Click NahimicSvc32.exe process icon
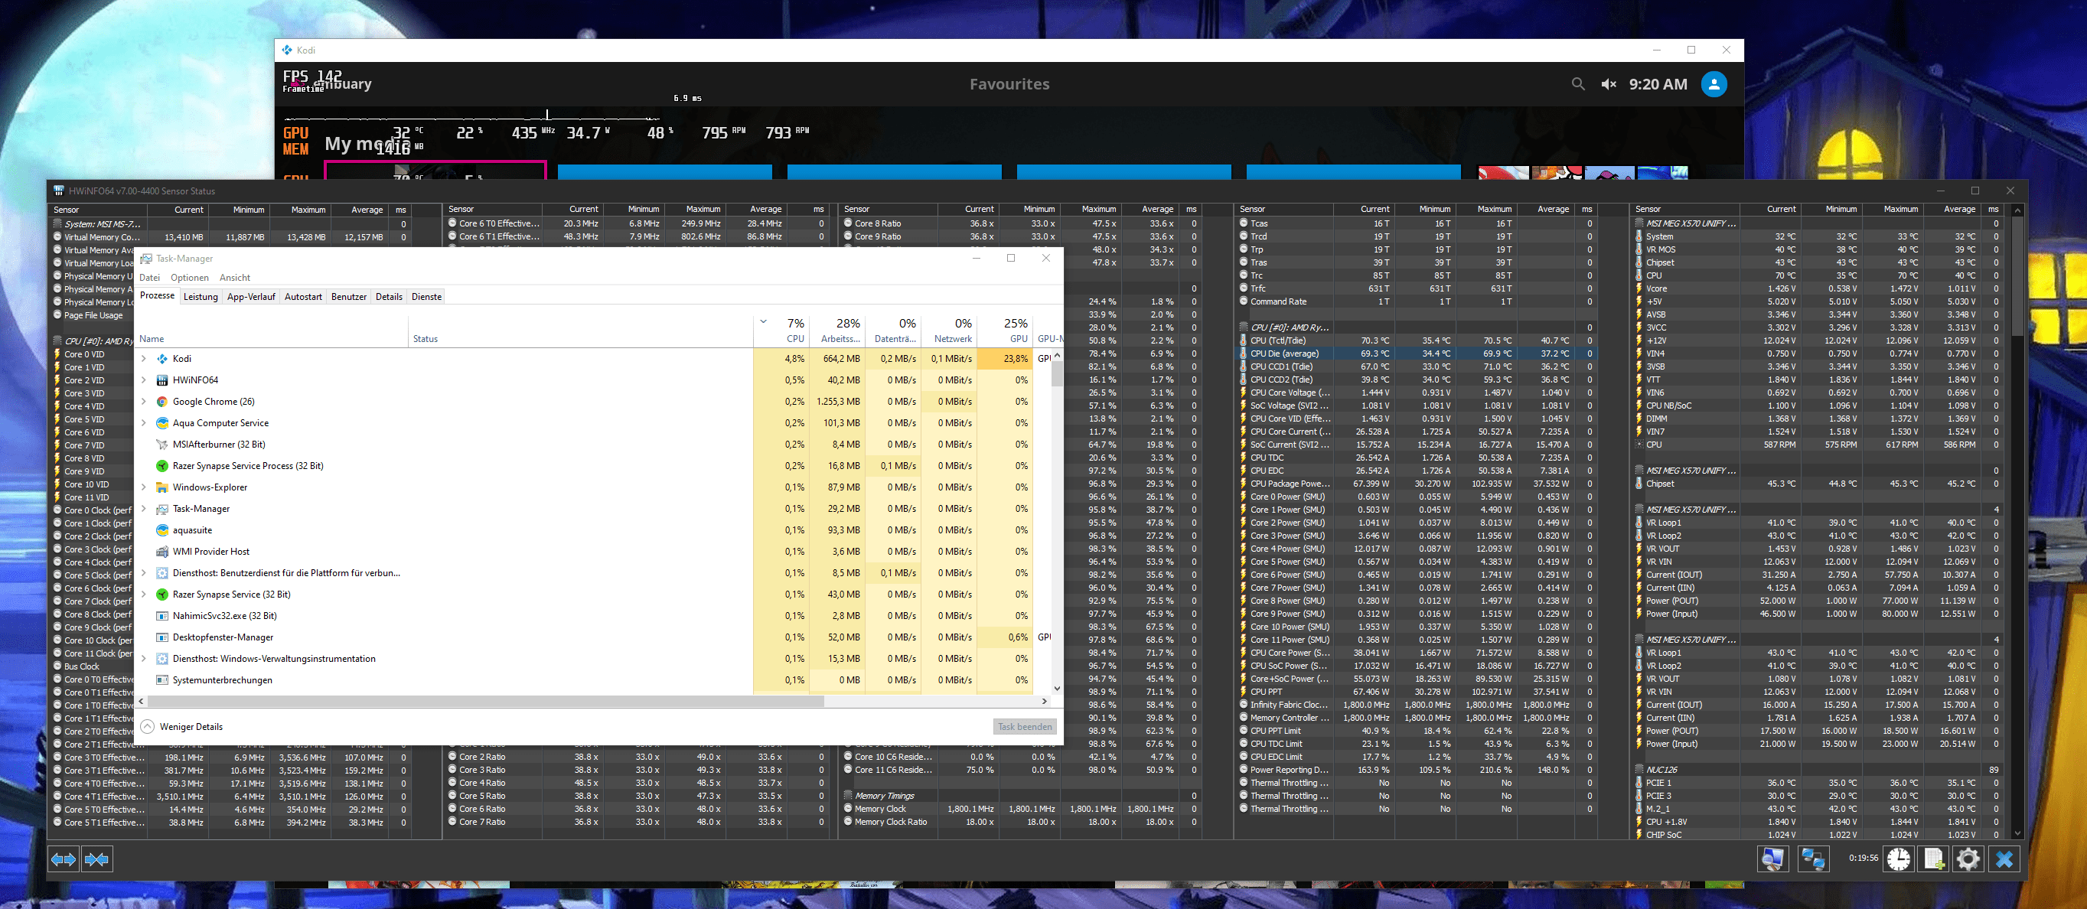 162,616
